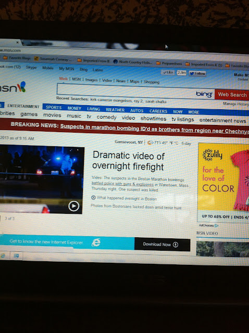Play the overnight firefight video
Image resolution: width=249 pixels, height=333 pixels.
(x=73, y=206)
